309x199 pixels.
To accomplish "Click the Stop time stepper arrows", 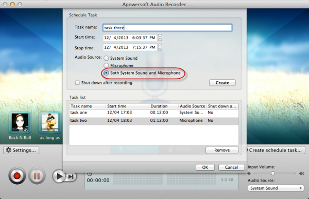I will (160, 47).
